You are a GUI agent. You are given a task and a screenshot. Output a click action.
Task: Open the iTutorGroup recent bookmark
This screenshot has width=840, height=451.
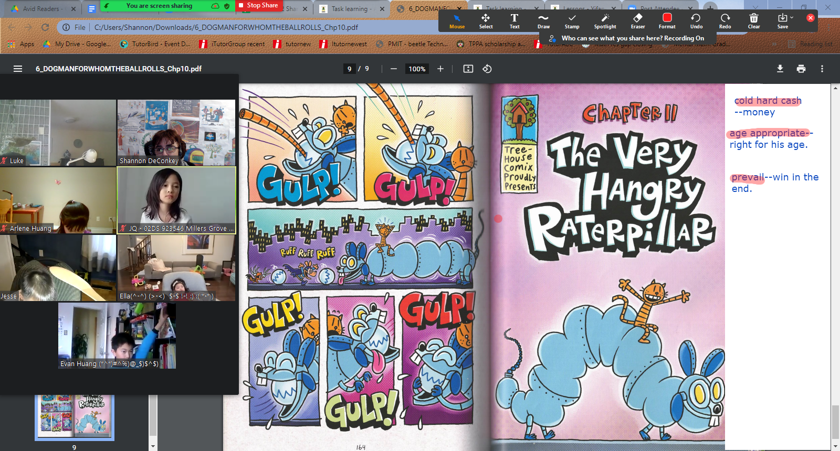(232, 44)
